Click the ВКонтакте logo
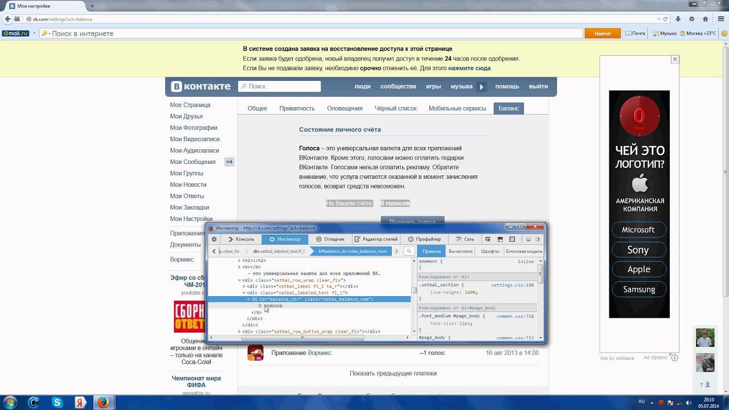729x410 pixels. (200, 87)
